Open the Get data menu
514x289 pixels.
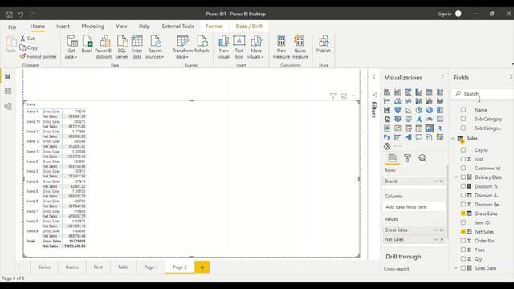[x=71, y=47]
